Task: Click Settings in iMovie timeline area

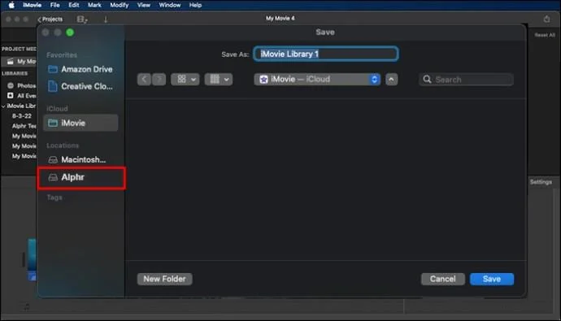Action: point(541,182)
